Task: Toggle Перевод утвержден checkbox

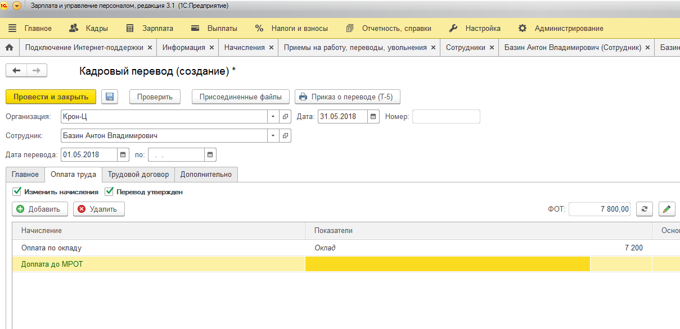Action: (x=109, y=191)
